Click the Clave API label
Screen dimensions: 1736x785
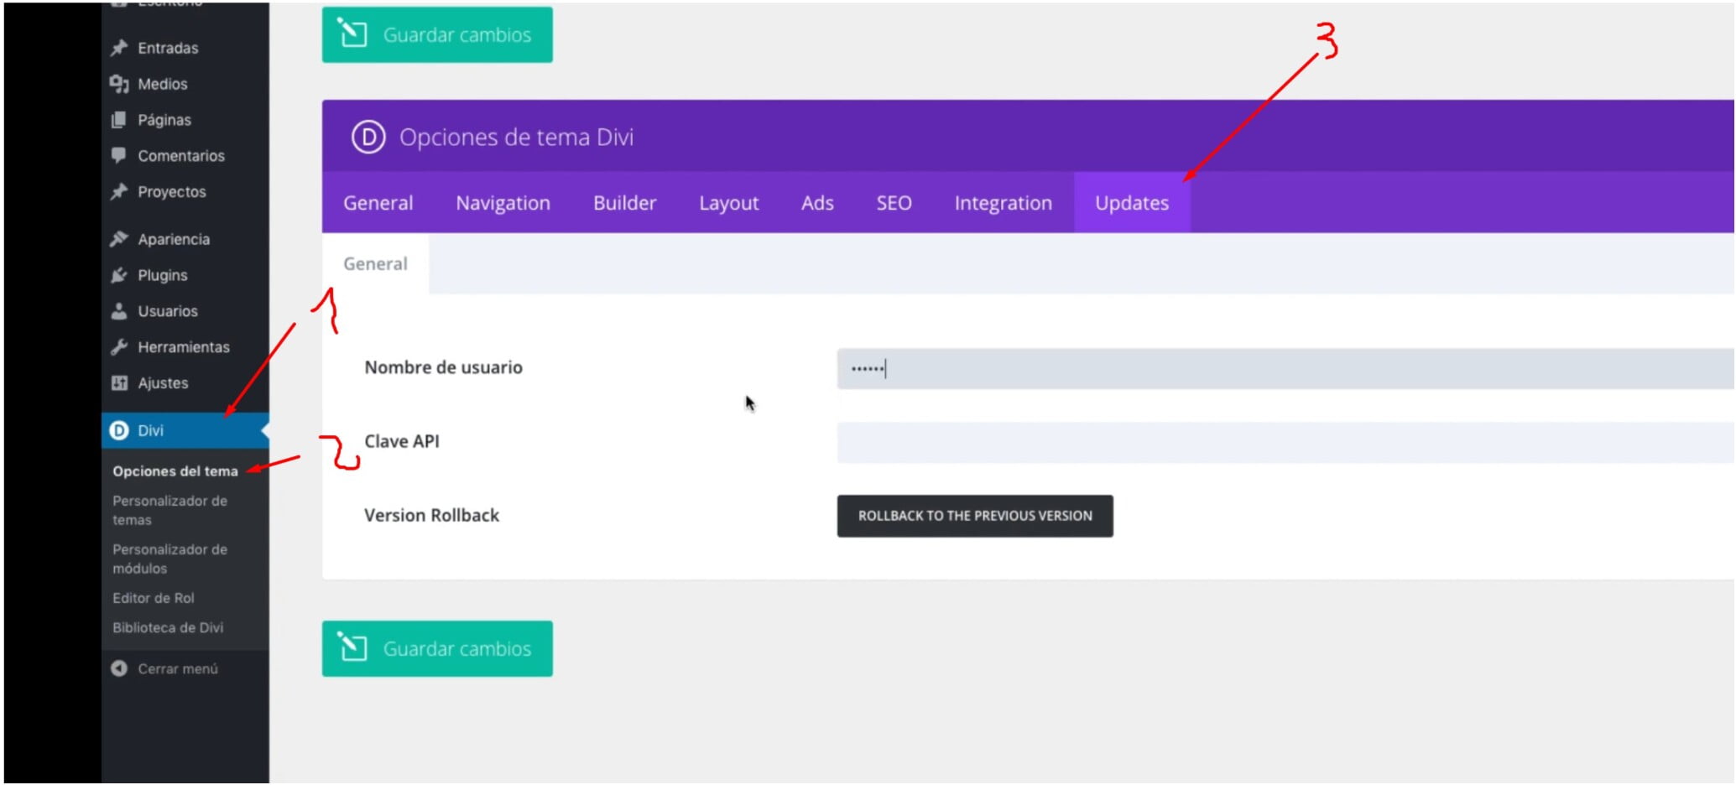pyautogui.click(x=401, y=441)
